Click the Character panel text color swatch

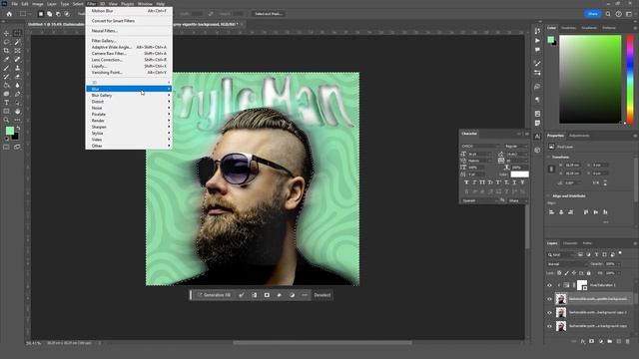click(x=519, y=175)
